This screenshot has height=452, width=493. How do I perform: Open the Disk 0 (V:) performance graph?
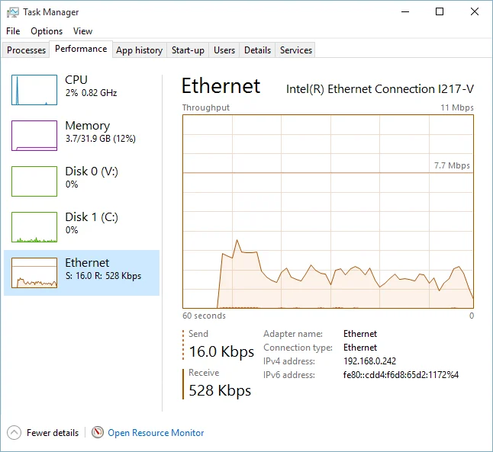[34, 181]
